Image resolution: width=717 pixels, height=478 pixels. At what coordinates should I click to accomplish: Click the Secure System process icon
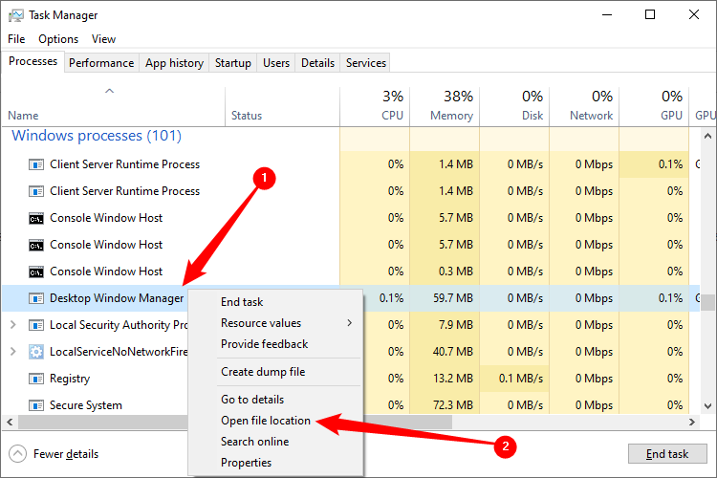[36, 405]
